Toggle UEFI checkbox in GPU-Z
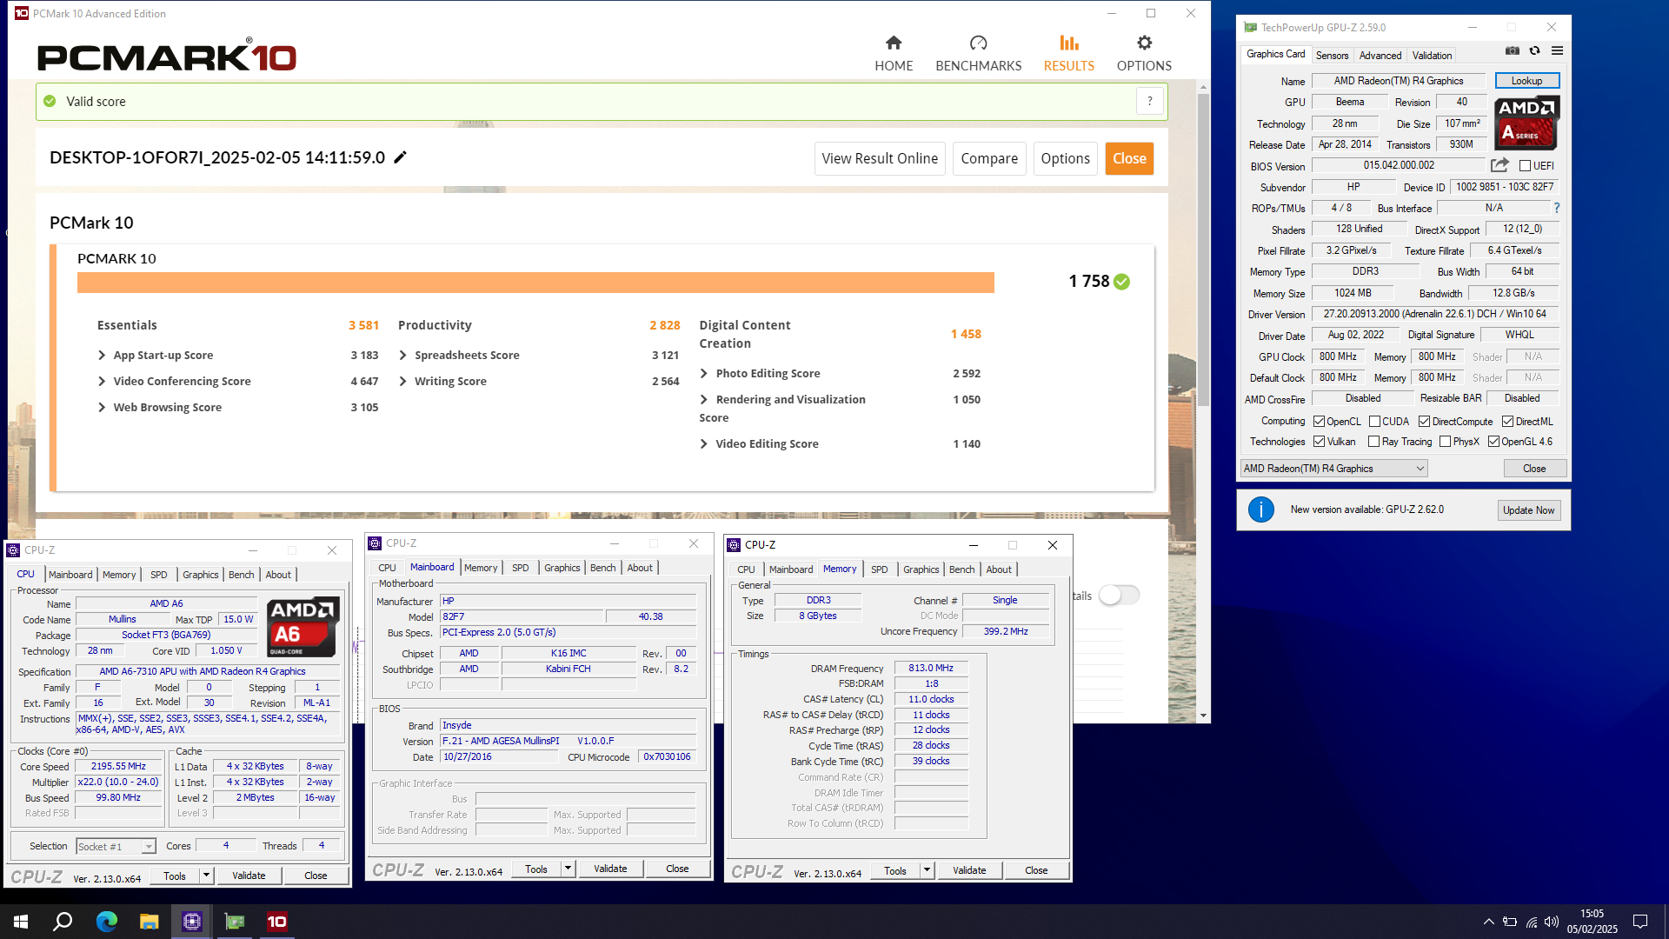 (x=1525, y=166)
